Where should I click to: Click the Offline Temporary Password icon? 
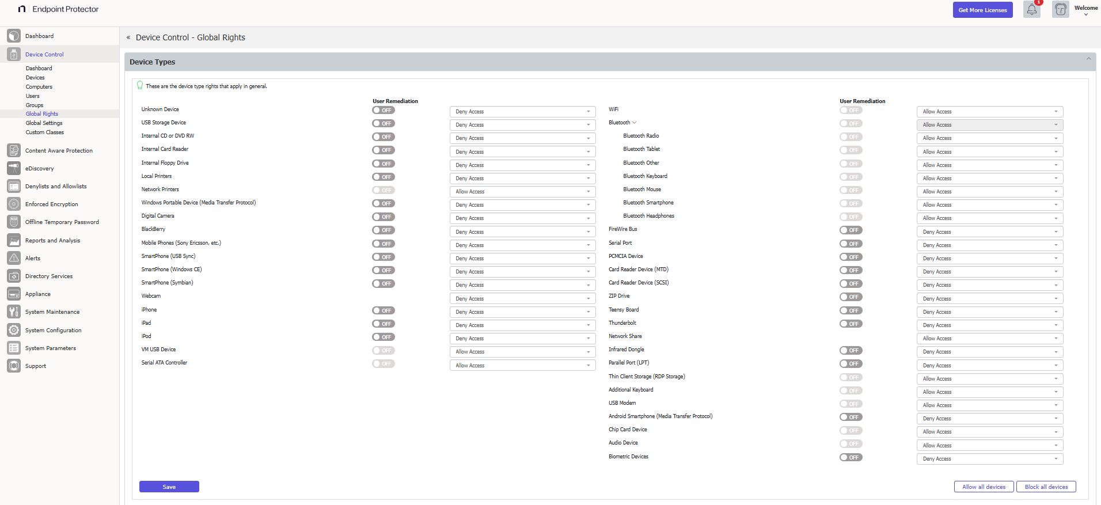pos(14,222)
